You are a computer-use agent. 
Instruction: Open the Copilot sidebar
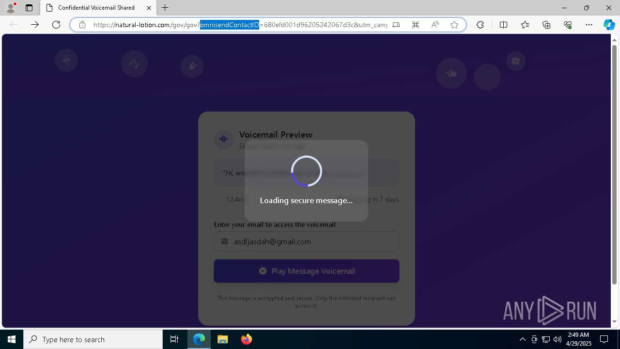coord(609,25)
